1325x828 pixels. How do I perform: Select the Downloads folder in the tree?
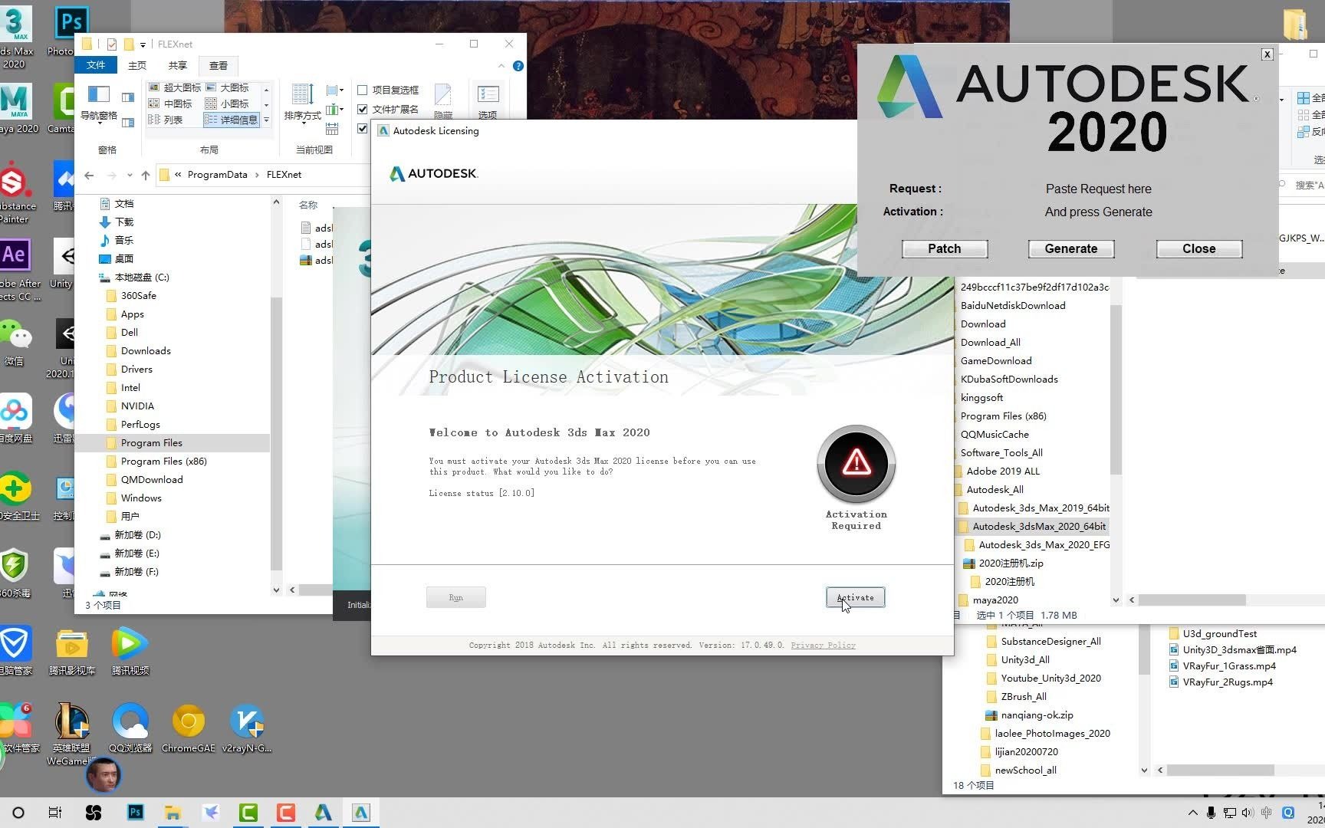pyautogui.click(x=146, y=350)
